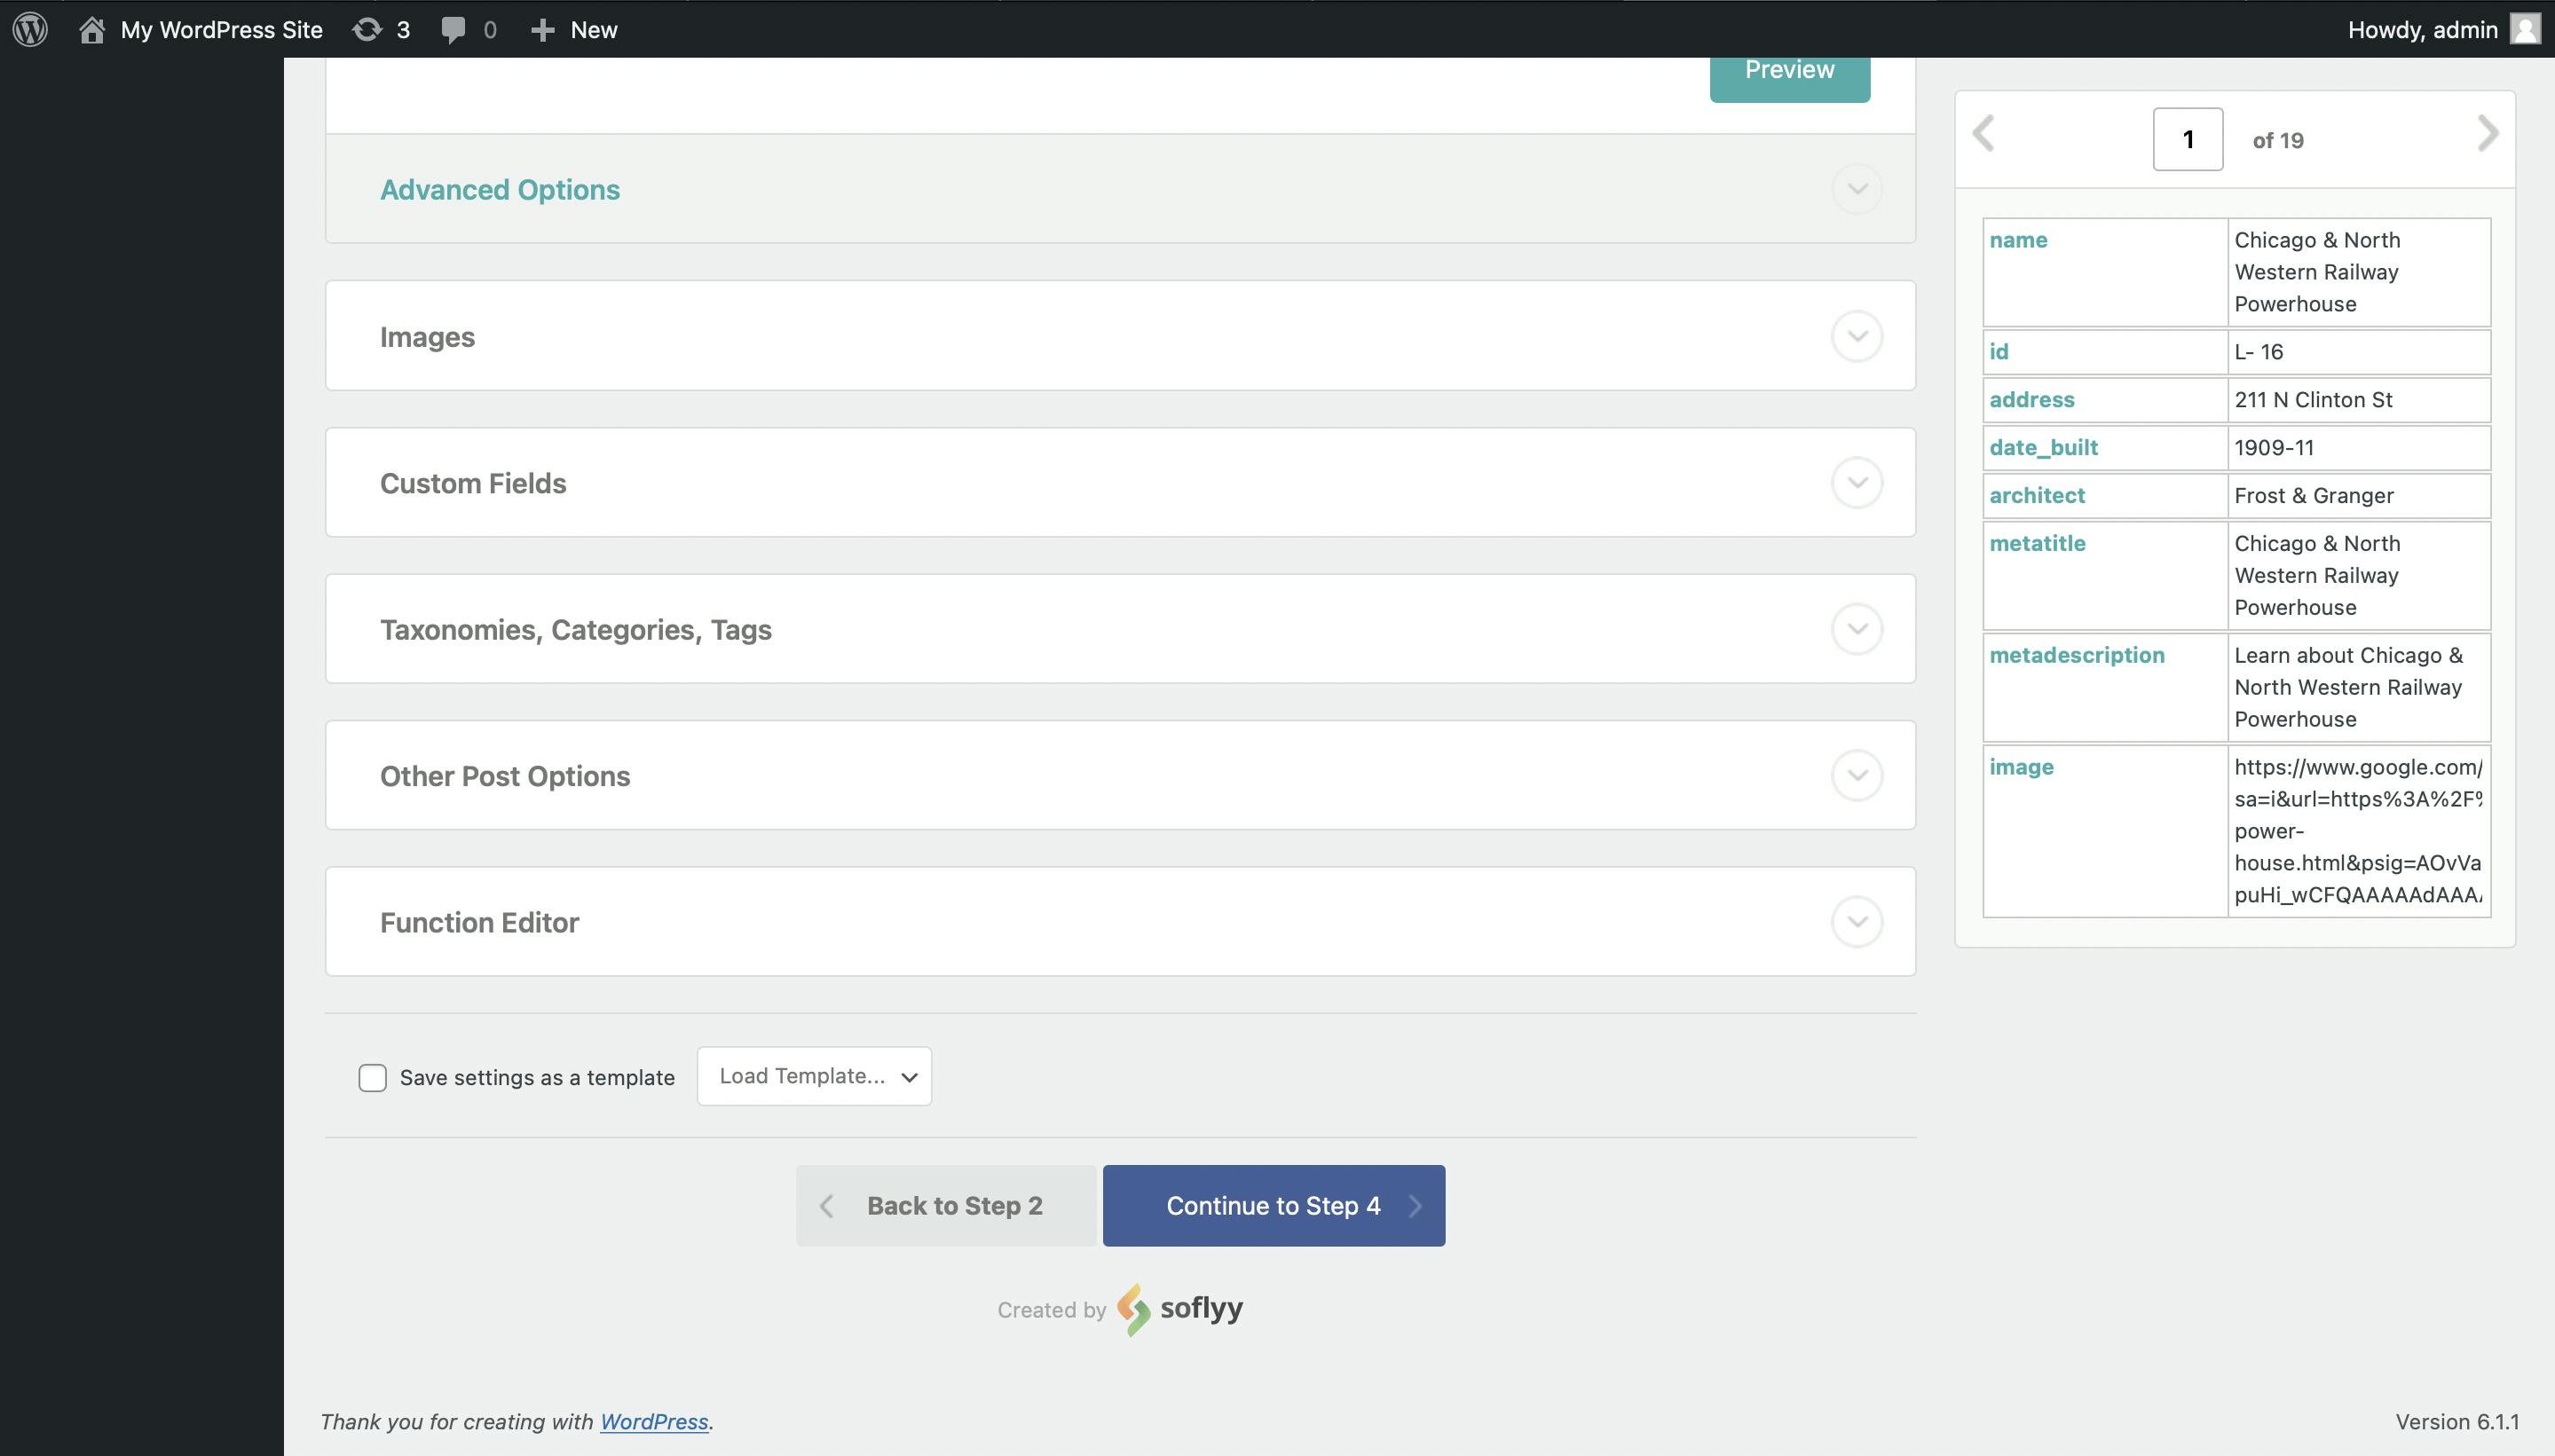Expand Taxonomies, Categories, Tags section
The height and width of the screenshot is (1456, 2555).
1857,628
